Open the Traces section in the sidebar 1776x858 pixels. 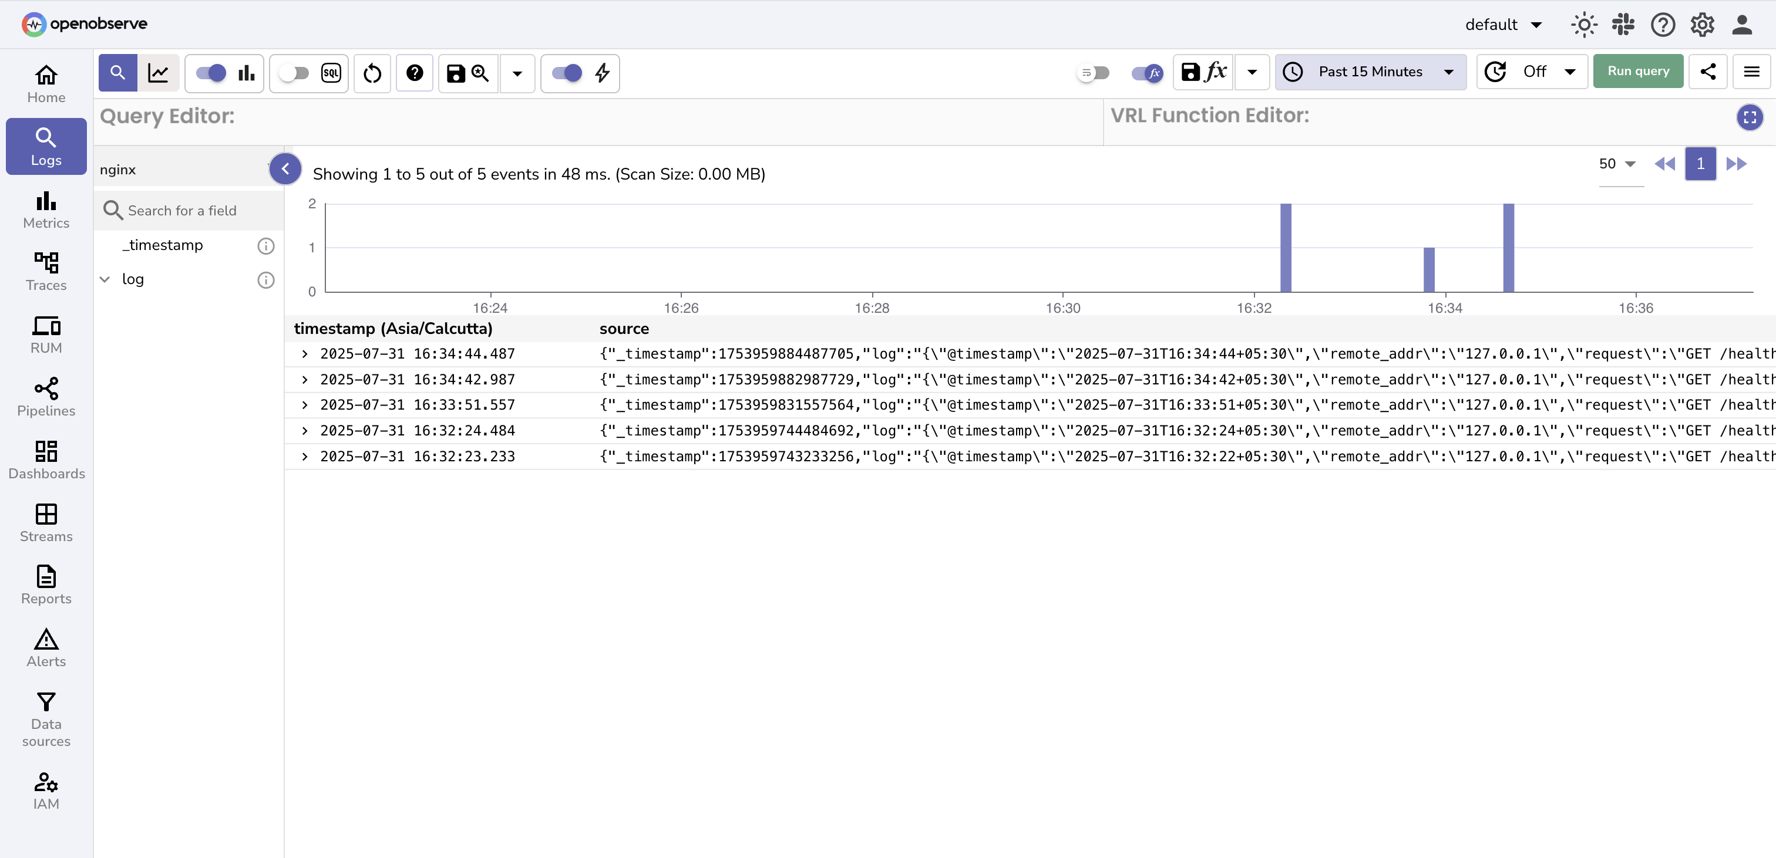pos(45,271)
